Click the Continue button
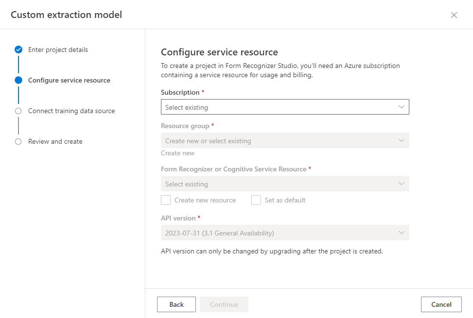The width and height of the screenshot is (473, 318). (x=224, y=304)
